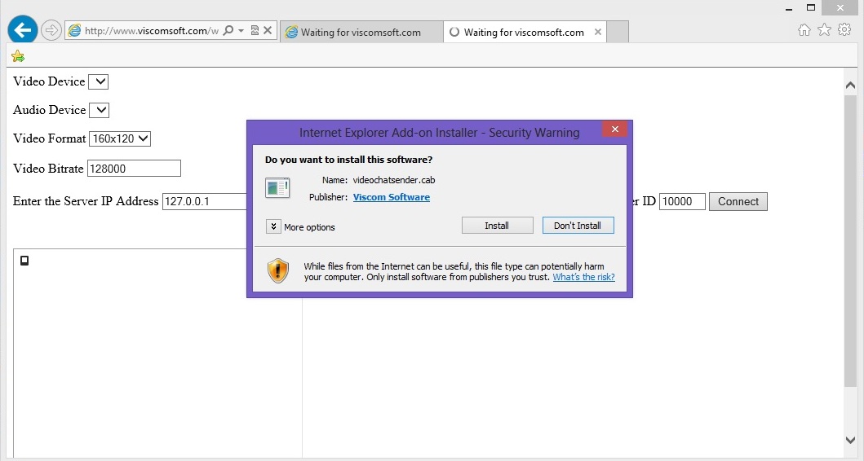Click the browser Forward arrow button

pos(51,31)
